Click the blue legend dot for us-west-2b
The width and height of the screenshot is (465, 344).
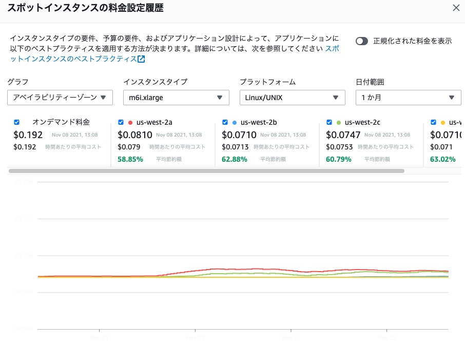pyautogui.click(x=234, y=122)
